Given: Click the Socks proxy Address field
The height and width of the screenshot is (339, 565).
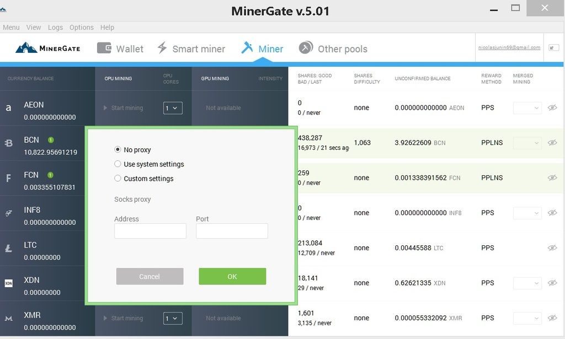Looking at the screenshot, I should (x=150, y=231).
